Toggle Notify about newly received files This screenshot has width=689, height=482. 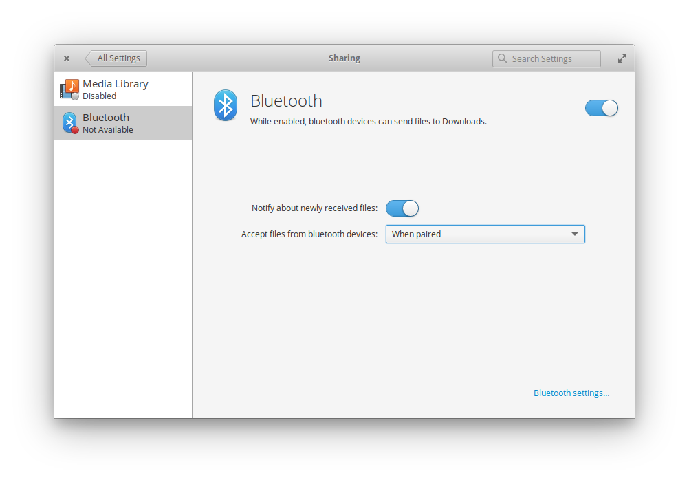pos(402,208)
